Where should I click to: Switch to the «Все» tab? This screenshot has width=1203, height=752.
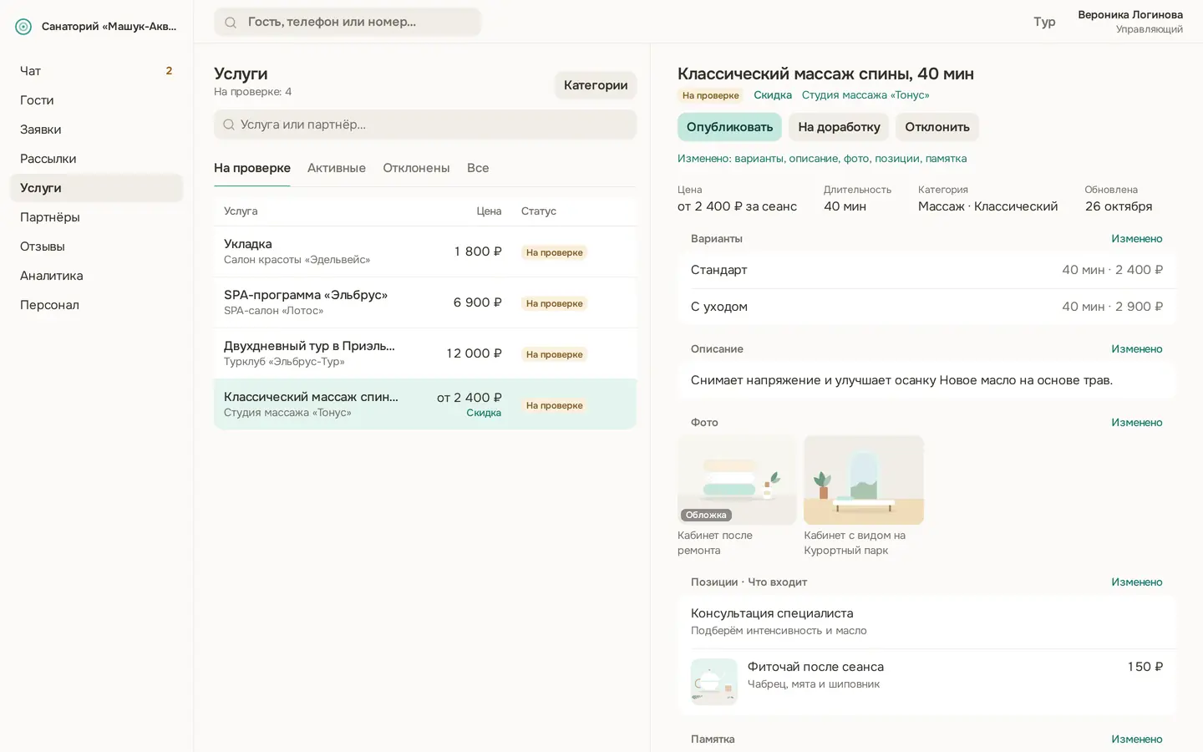click(x=478, y=168)
